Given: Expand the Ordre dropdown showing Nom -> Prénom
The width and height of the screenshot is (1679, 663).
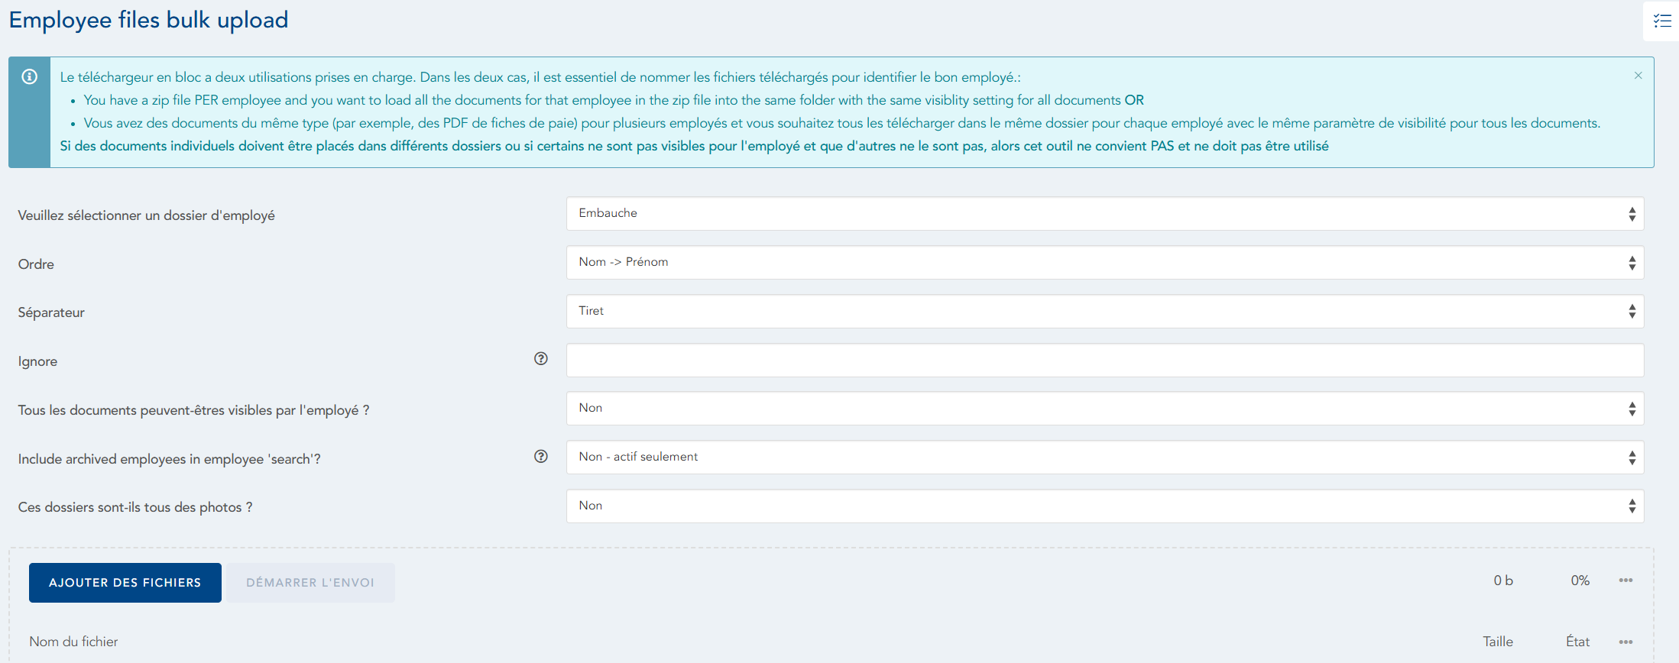Looking at the screenshot, I should [x=1104, y=263].
